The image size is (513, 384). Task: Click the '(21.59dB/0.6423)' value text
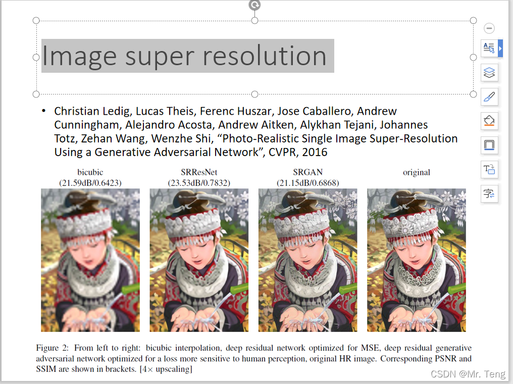click(x=90, y=183)
